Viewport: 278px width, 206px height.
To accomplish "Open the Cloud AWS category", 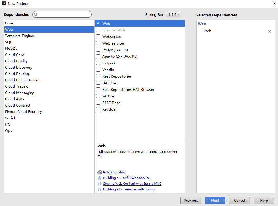I will (x=49, y=99).
